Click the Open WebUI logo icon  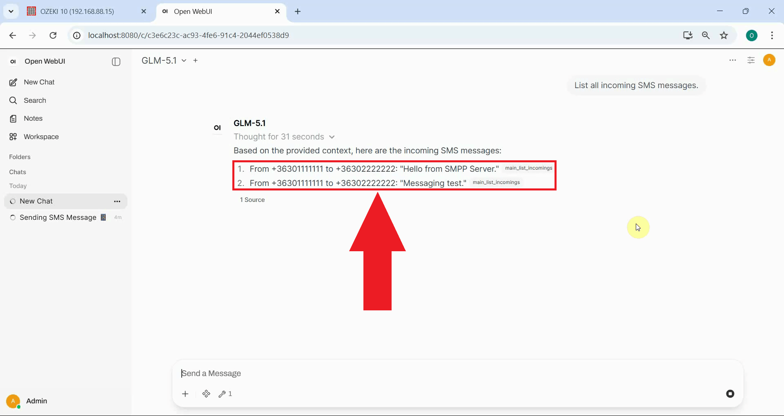(13, 62)
